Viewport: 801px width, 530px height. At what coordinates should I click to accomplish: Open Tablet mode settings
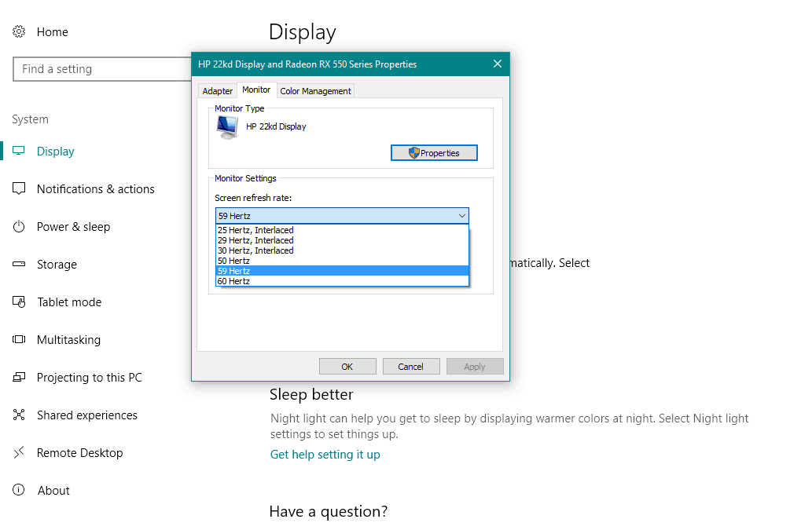pos(69,302)
